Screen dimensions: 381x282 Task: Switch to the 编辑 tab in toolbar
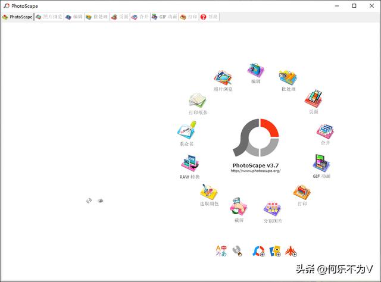pos(74,17)
